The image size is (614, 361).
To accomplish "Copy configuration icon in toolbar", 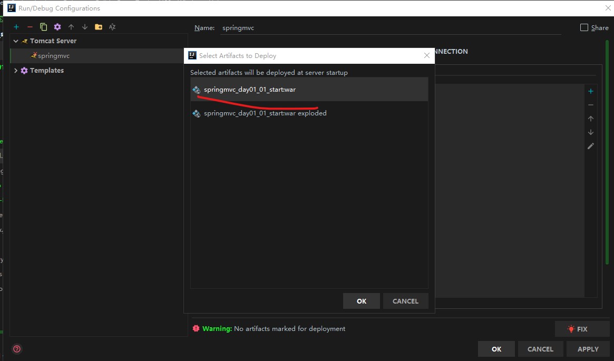I will point(43,27).
